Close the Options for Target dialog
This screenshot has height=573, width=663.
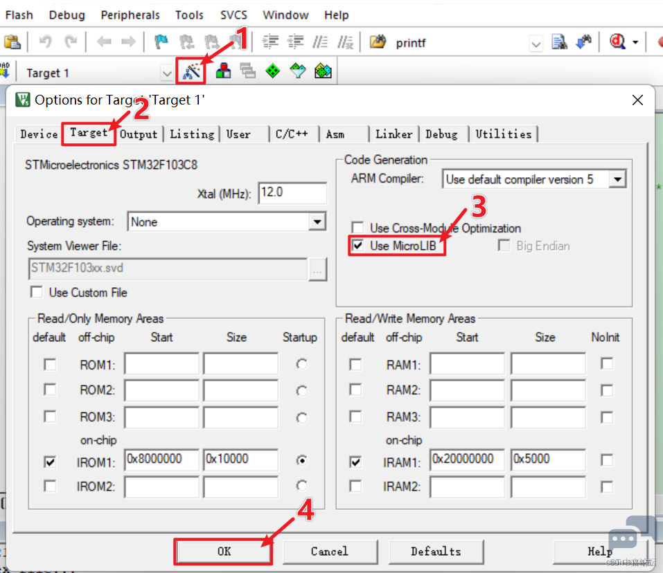(x=637, y=100)
